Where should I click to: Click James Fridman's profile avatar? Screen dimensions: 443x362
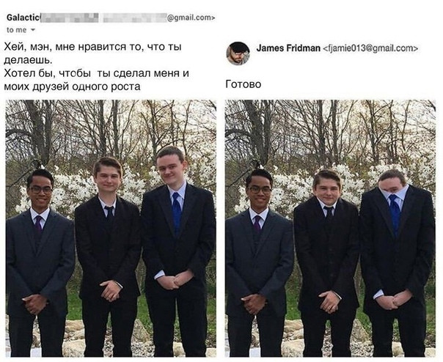(238, 53)
